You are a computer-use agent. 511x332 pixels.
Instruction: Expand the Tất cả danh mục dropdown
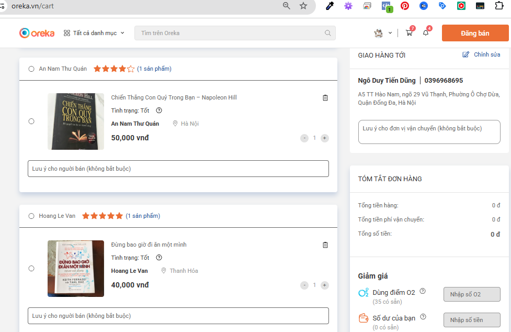coord(94,33)
